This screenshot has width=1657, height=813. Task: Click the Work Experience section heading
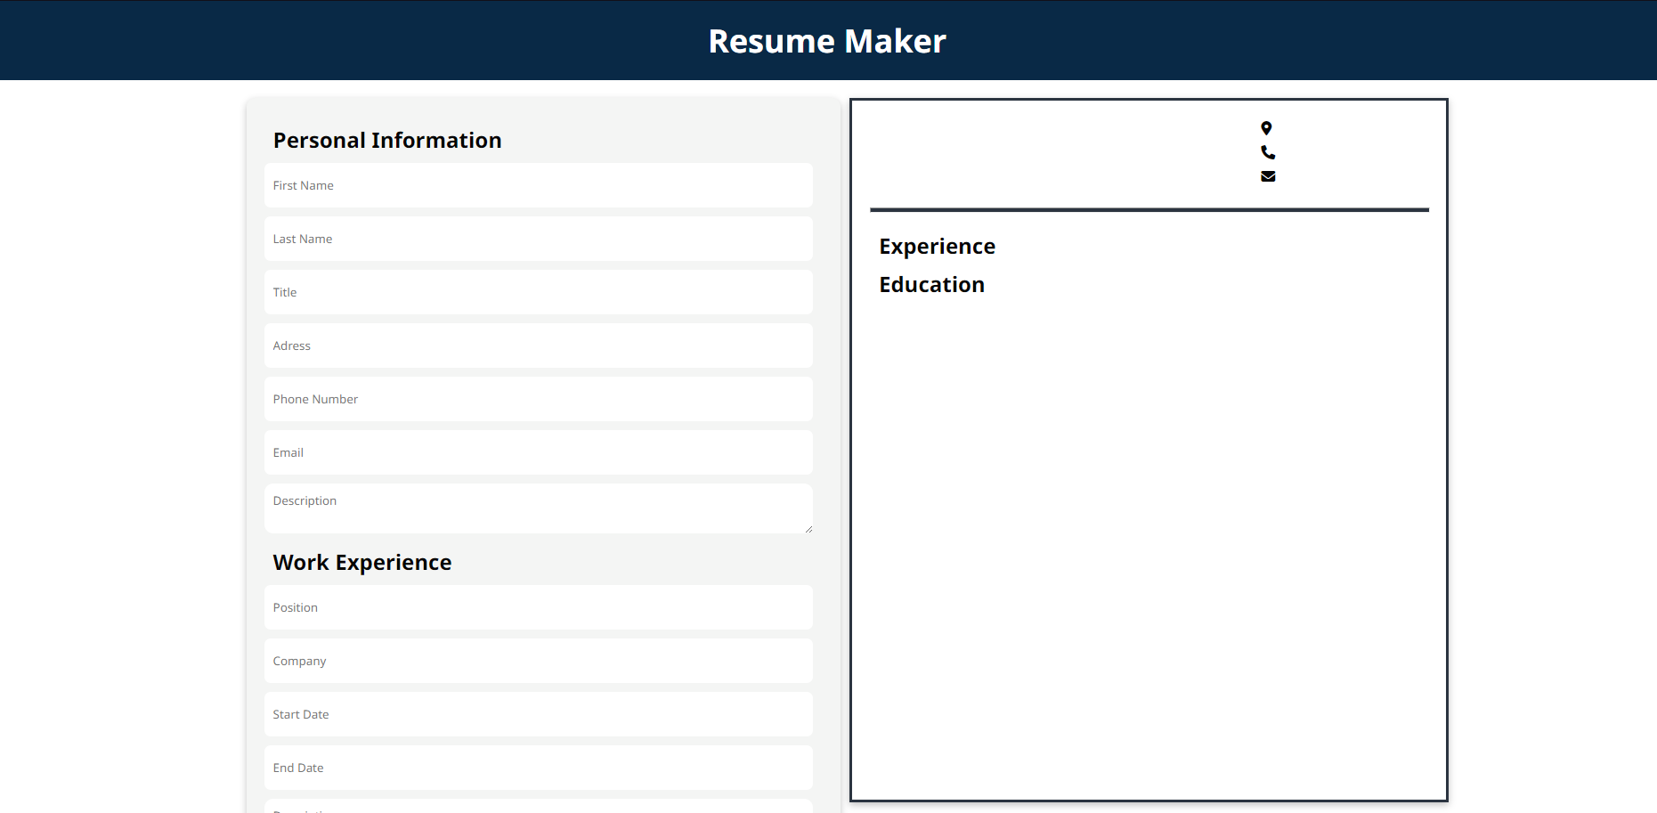pos(362,562)
